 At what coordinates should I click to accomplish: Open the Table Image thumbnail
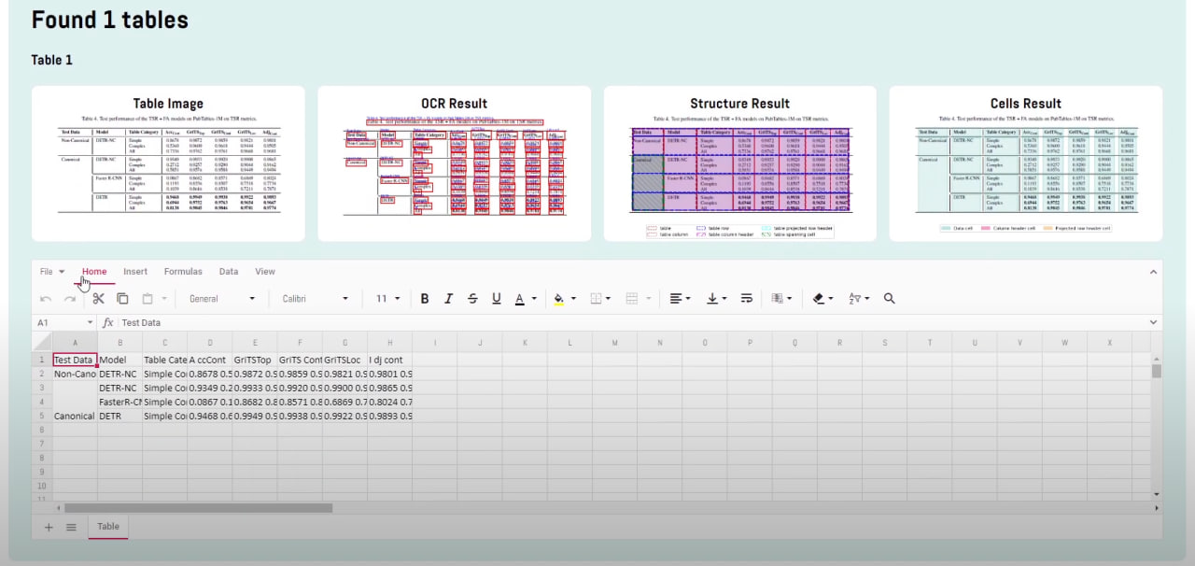(168, 163)
